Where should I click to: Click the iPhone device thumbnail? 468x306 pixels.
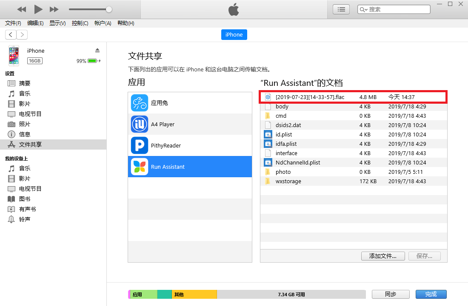pos(14,56)
